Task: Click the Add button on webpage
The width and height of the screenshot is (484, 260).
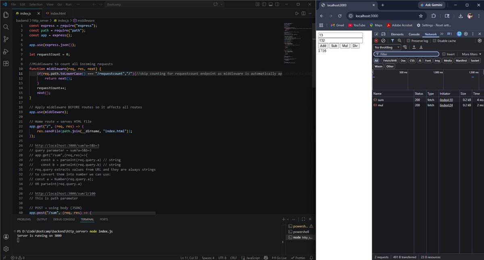Action: tap(323, 46)
